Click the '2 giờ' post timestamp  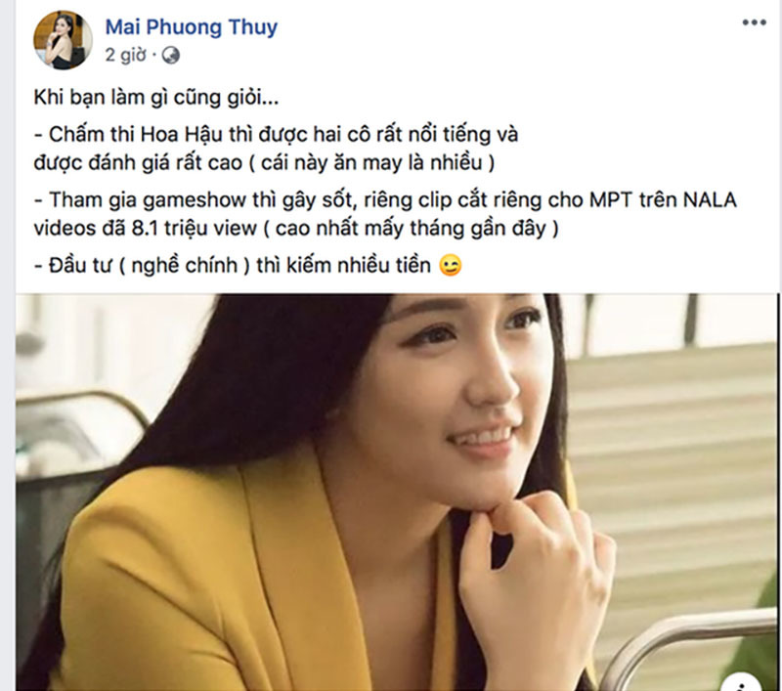tap(125, 55)
